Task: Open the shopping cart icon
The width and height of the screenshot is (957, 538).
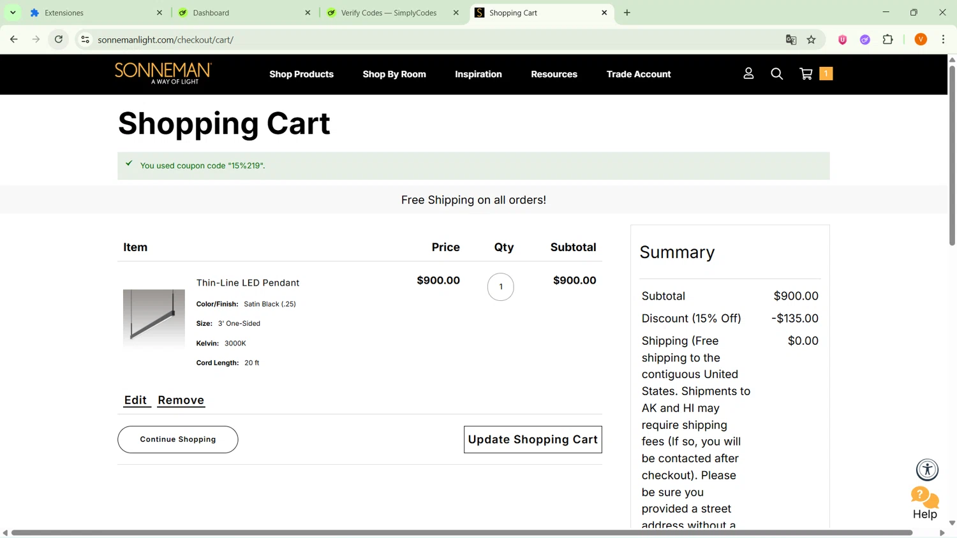Action: pos(806,74)
